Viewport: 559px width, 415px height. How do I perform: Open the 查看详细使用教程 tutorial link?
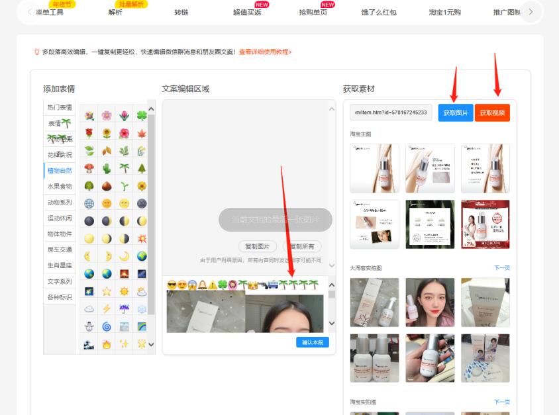click(x=265, y=52)
